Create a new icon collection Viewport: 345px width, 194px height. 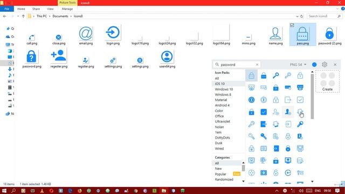click(327, 81)
